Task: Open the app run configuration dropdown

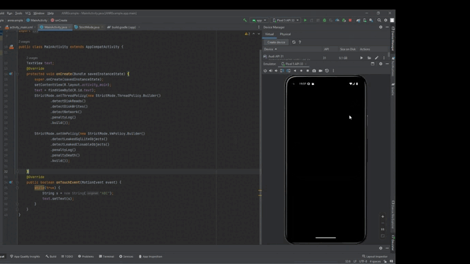Action: (259, 20)
